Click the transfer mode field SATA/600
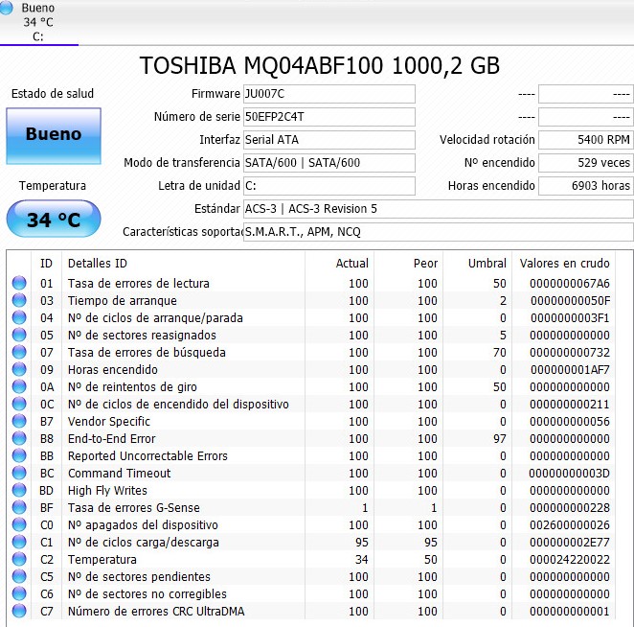The image size is (634, 627). 329,163
